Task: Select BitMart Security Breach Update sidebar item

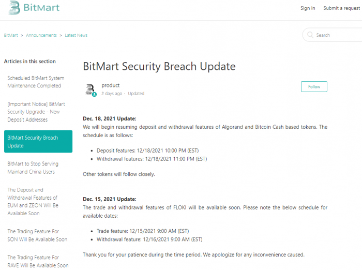Action: [x=38, y=142]
